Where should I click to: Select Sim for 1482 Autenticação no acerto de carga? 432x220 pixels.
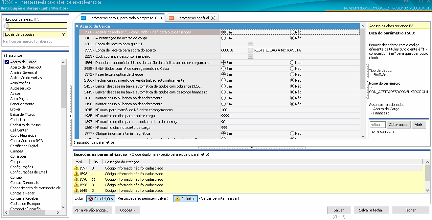224,38
